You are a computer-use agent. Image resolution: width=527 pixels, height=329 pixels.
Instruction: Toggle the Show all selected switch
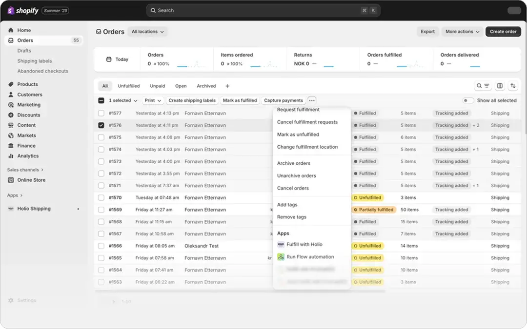468,100
